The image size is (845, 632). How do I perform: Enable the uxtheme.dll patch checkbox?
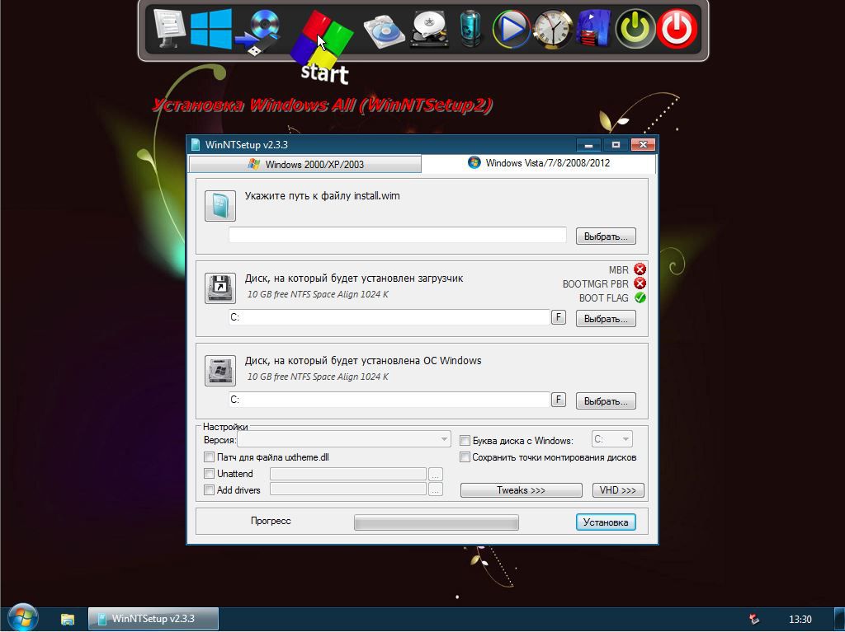tap(209, 457)
